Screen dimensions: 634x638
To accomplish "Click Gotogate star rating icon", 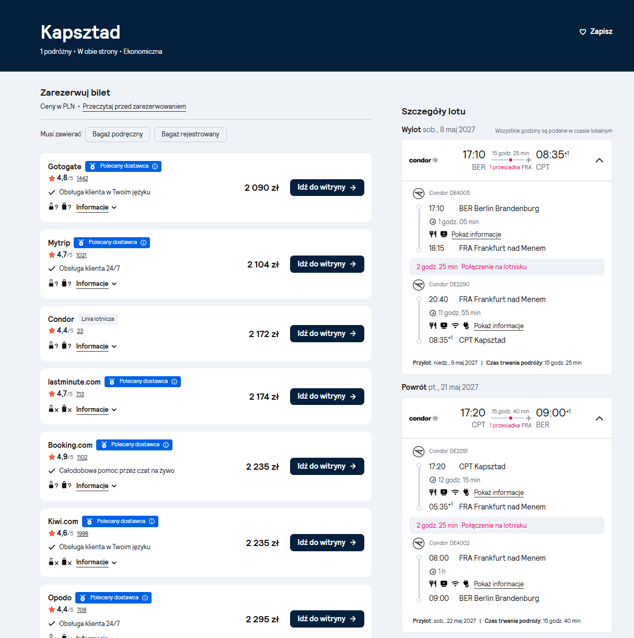I will [52, 178].
